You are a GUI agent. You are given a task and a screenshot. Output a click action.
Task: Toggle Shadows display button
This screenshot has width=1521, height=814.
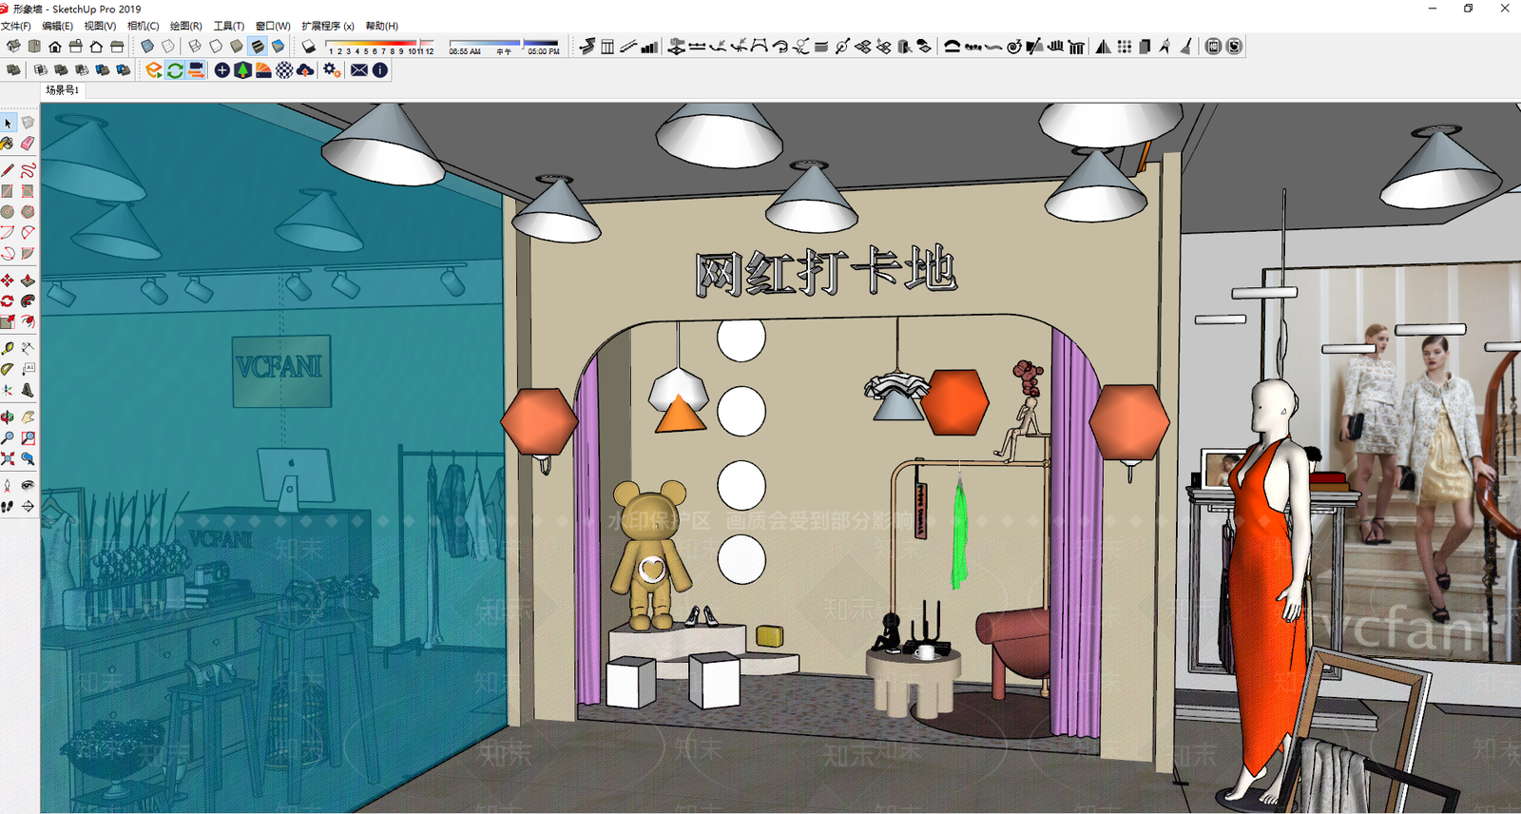tap(309, 46)
